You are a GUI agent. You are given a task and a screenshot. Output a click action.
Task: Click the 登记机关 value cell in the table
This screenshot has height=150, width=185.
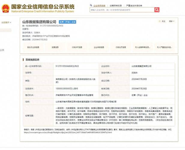[x=76, y=95]
